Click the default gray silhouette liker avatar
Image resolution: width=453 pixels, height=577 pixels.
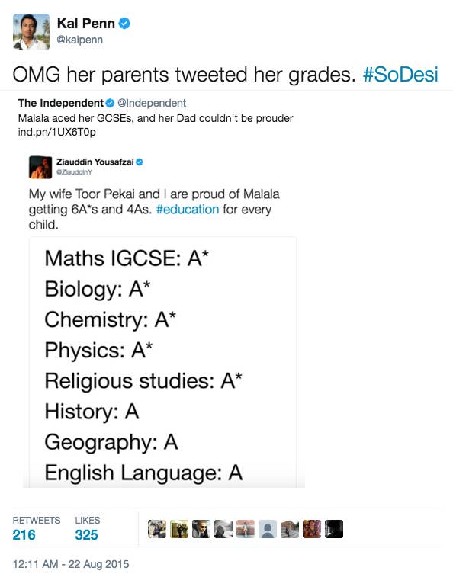[x=268, y=529]
